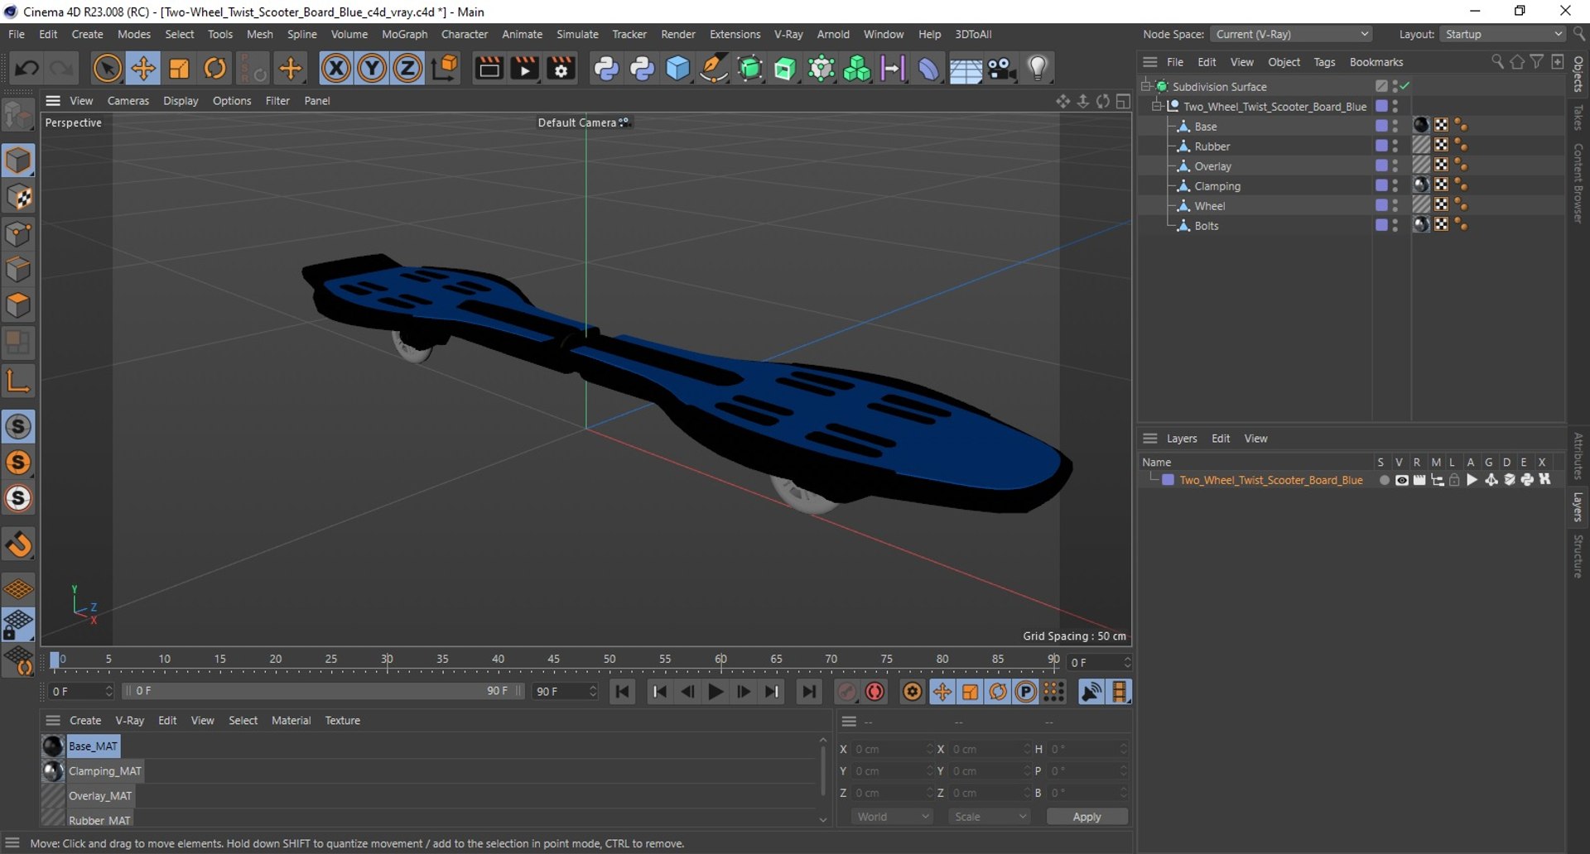
Task: Select Clamping_MAT material
Action: (105, 771)
